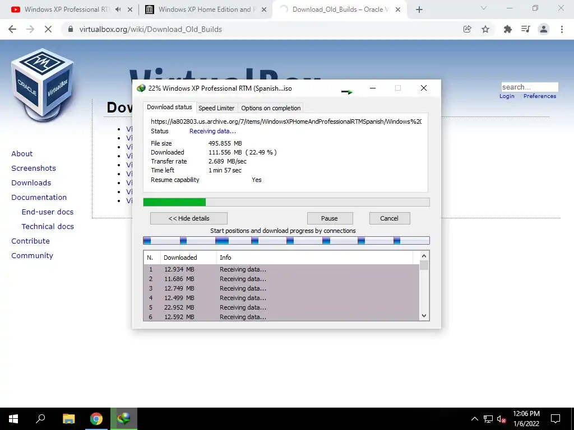Click the VirtualBox cube logo
The height and width of the screenshot is (430, 574).
43,85
